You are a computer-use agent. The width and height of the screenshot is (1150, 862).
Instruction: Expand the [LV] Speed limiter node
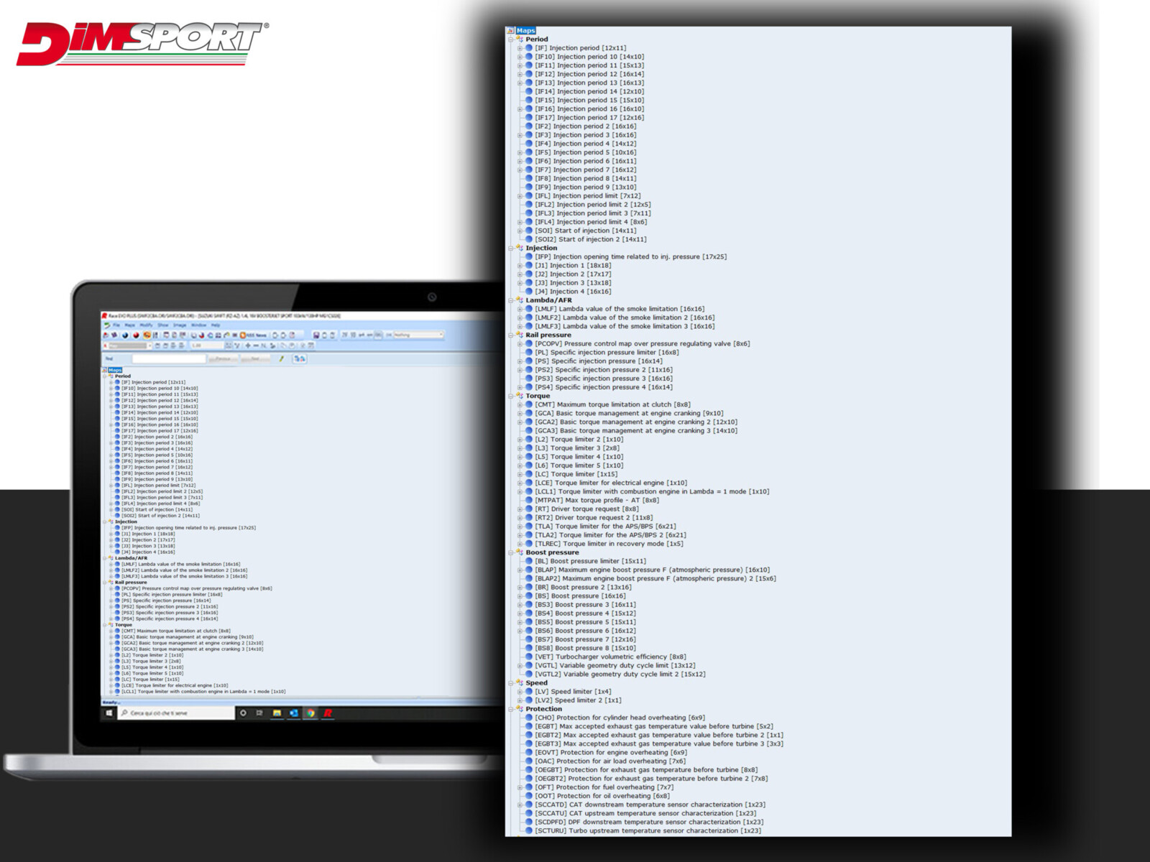pyautogui.click(x=520, y=692)
